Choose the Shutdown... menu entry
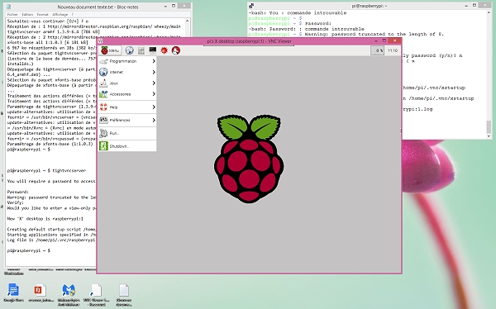The height and width of the screenshot is (309, 496). pyautogui.click(x=127, y=146)
